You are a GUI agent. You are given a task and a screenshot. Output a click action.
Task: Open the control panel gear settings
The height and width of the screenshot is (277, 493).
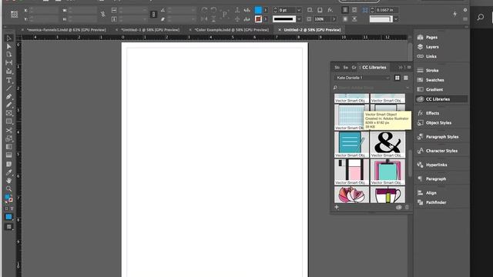(x=465, y=10)
